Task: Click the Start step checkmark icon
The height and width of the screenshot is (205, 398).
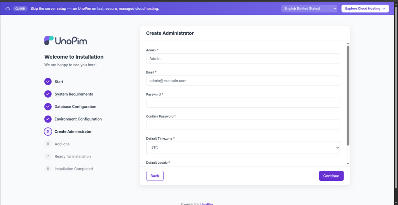Action: [48, 82]
